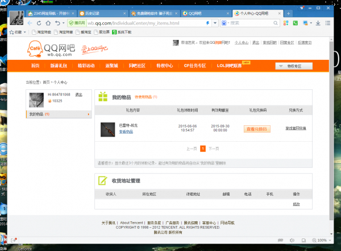Viewport: 341px width, 251px height.
Task: Expand the favorites dropdown arrow
Action: coord(25,32)
